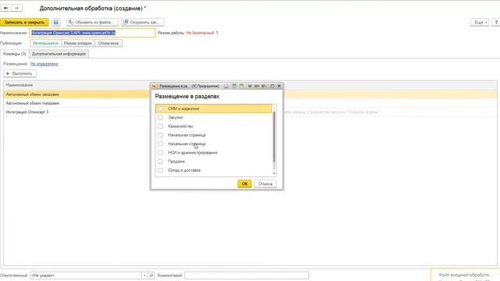The height and width of the screenshot is (281, 500).
Task: Tick the НСИ и администрирование checkbox
Action: click(160, 153)
